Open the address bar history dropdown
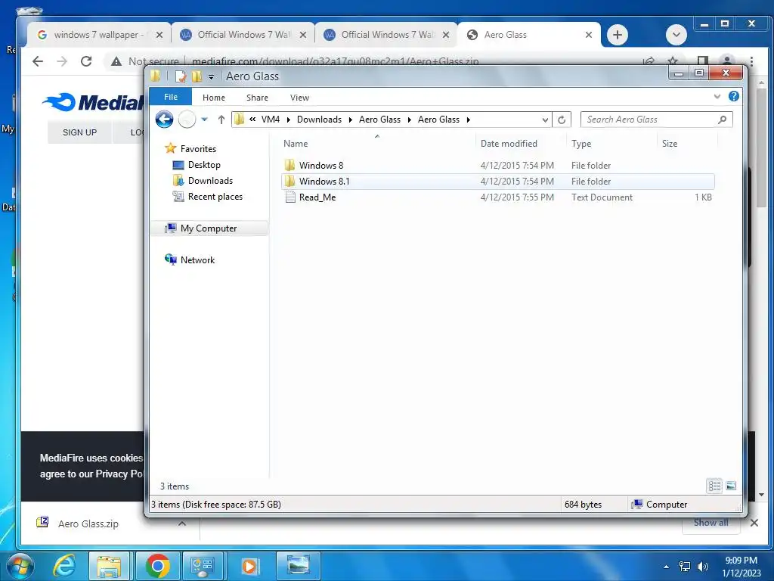 [544, 120]
